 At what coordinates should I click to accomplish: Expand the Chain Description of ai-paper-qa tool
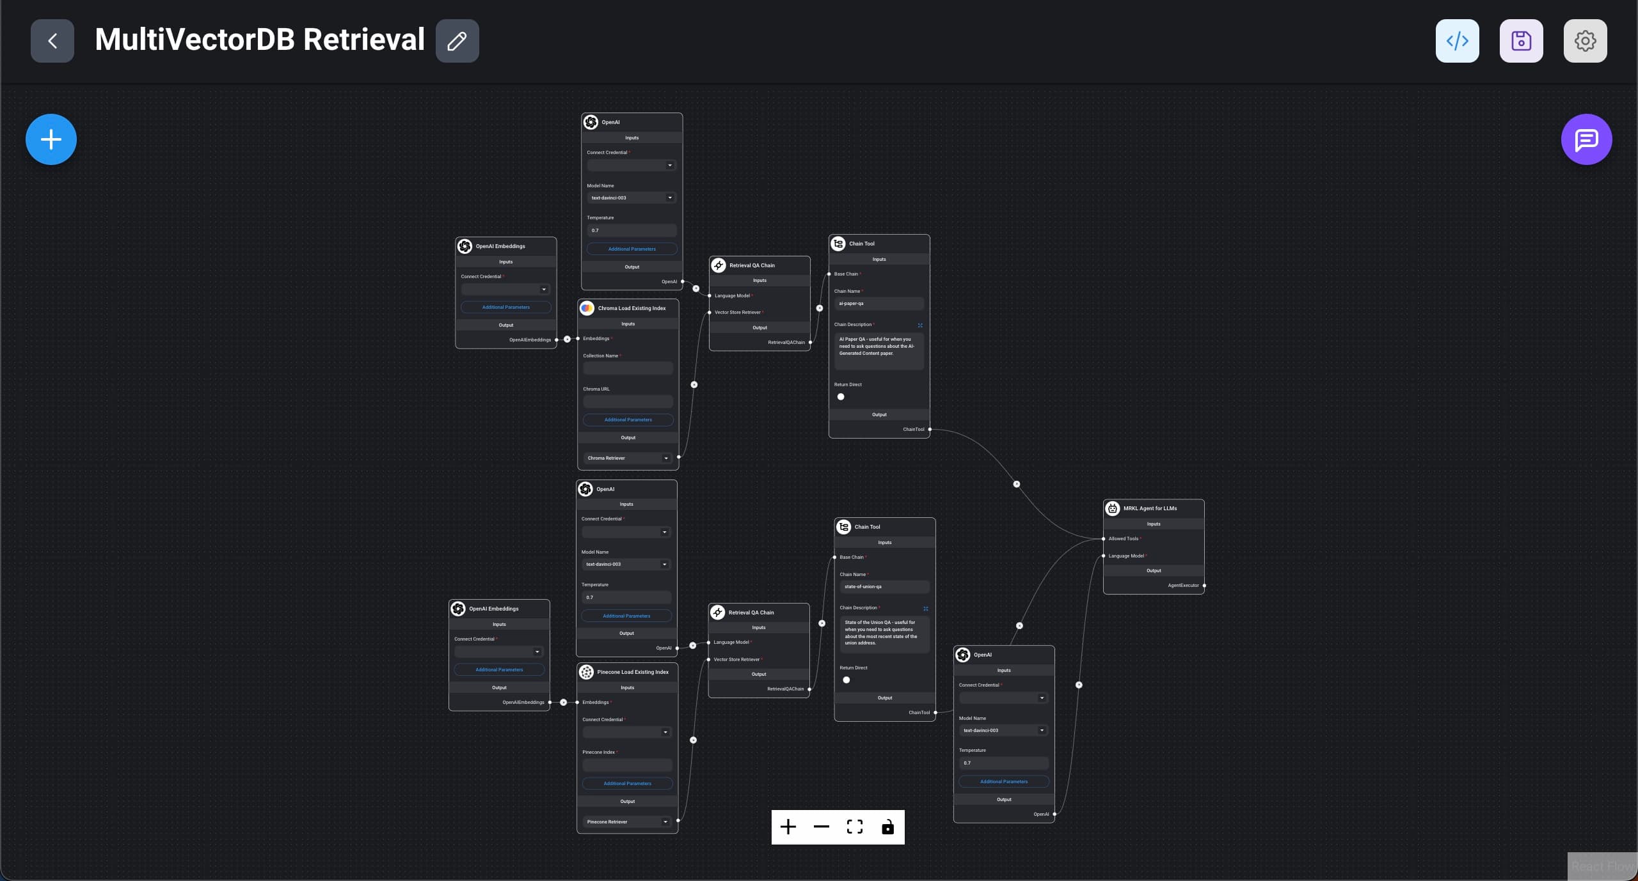click(x=920, y=325)
